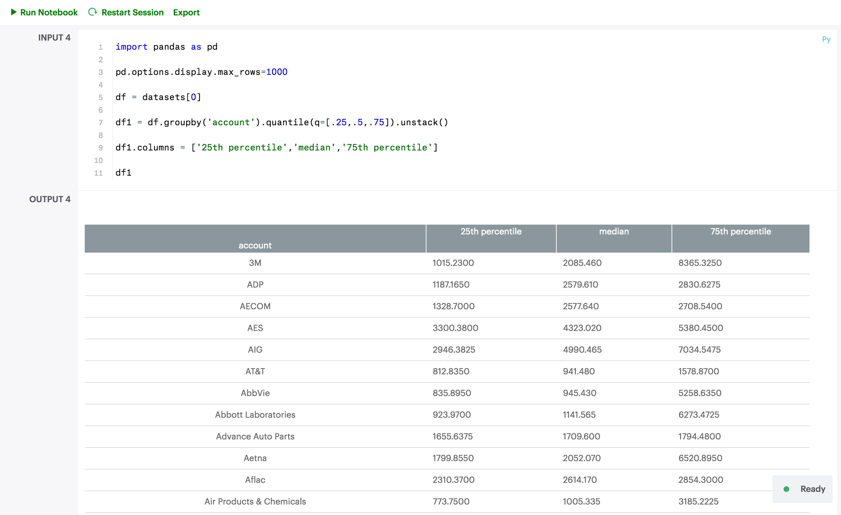Click 3M 75th percentile value 8365.3250
This screenshot has width=841, height=515.
pyautogui.click(x=700, y=263)
